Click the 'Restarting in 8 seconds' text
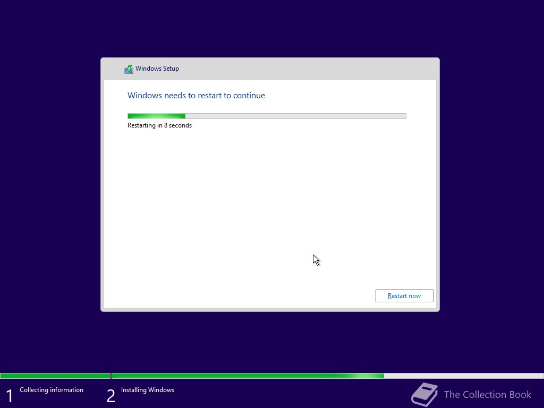544x408 pixels. (x=159, y=125)
